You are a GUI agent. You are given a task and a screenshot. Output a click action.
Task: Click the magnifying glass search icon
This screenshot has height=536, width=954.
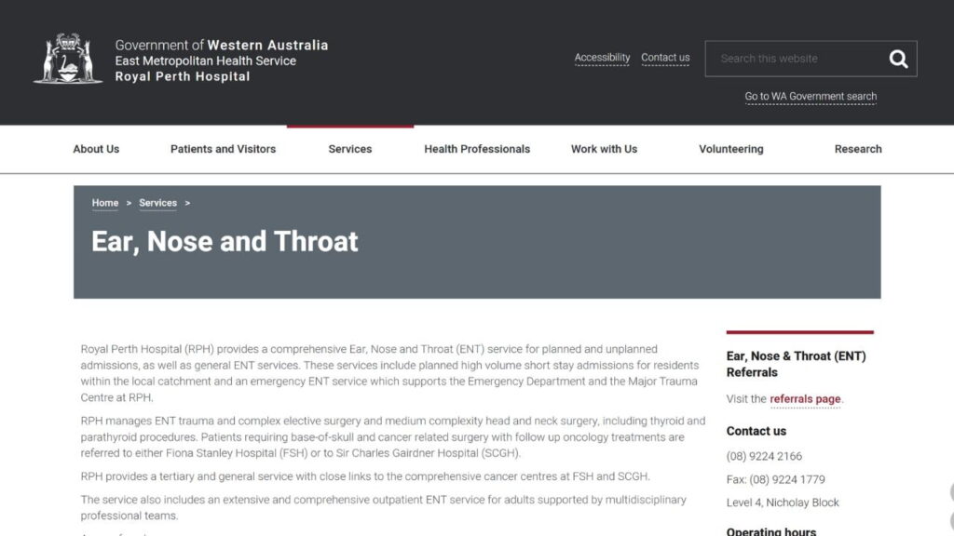pyautogui.click(x=898, y=59)
